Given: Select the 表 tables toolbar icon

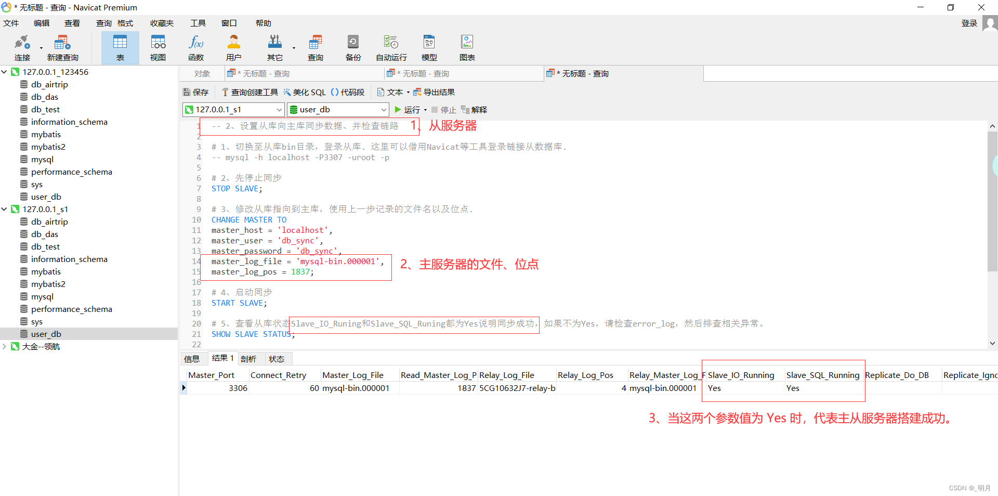Looking at the screenshot, I should (x=120, y=48).
